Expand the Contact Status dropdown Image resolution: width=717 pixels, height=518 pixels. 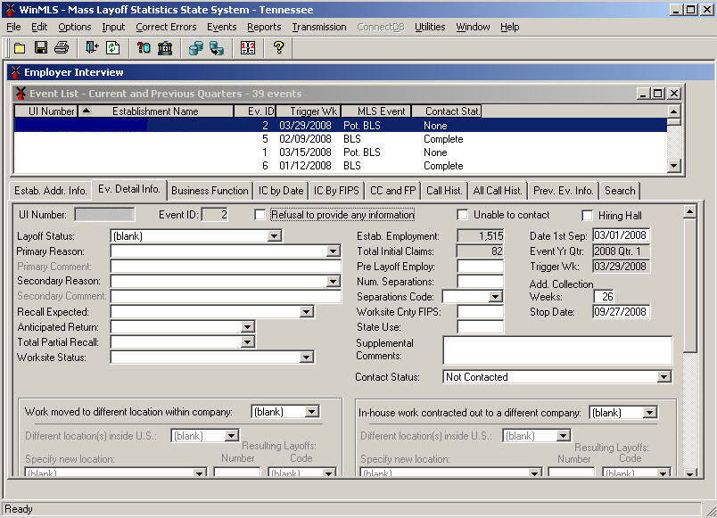pos(663,377)
